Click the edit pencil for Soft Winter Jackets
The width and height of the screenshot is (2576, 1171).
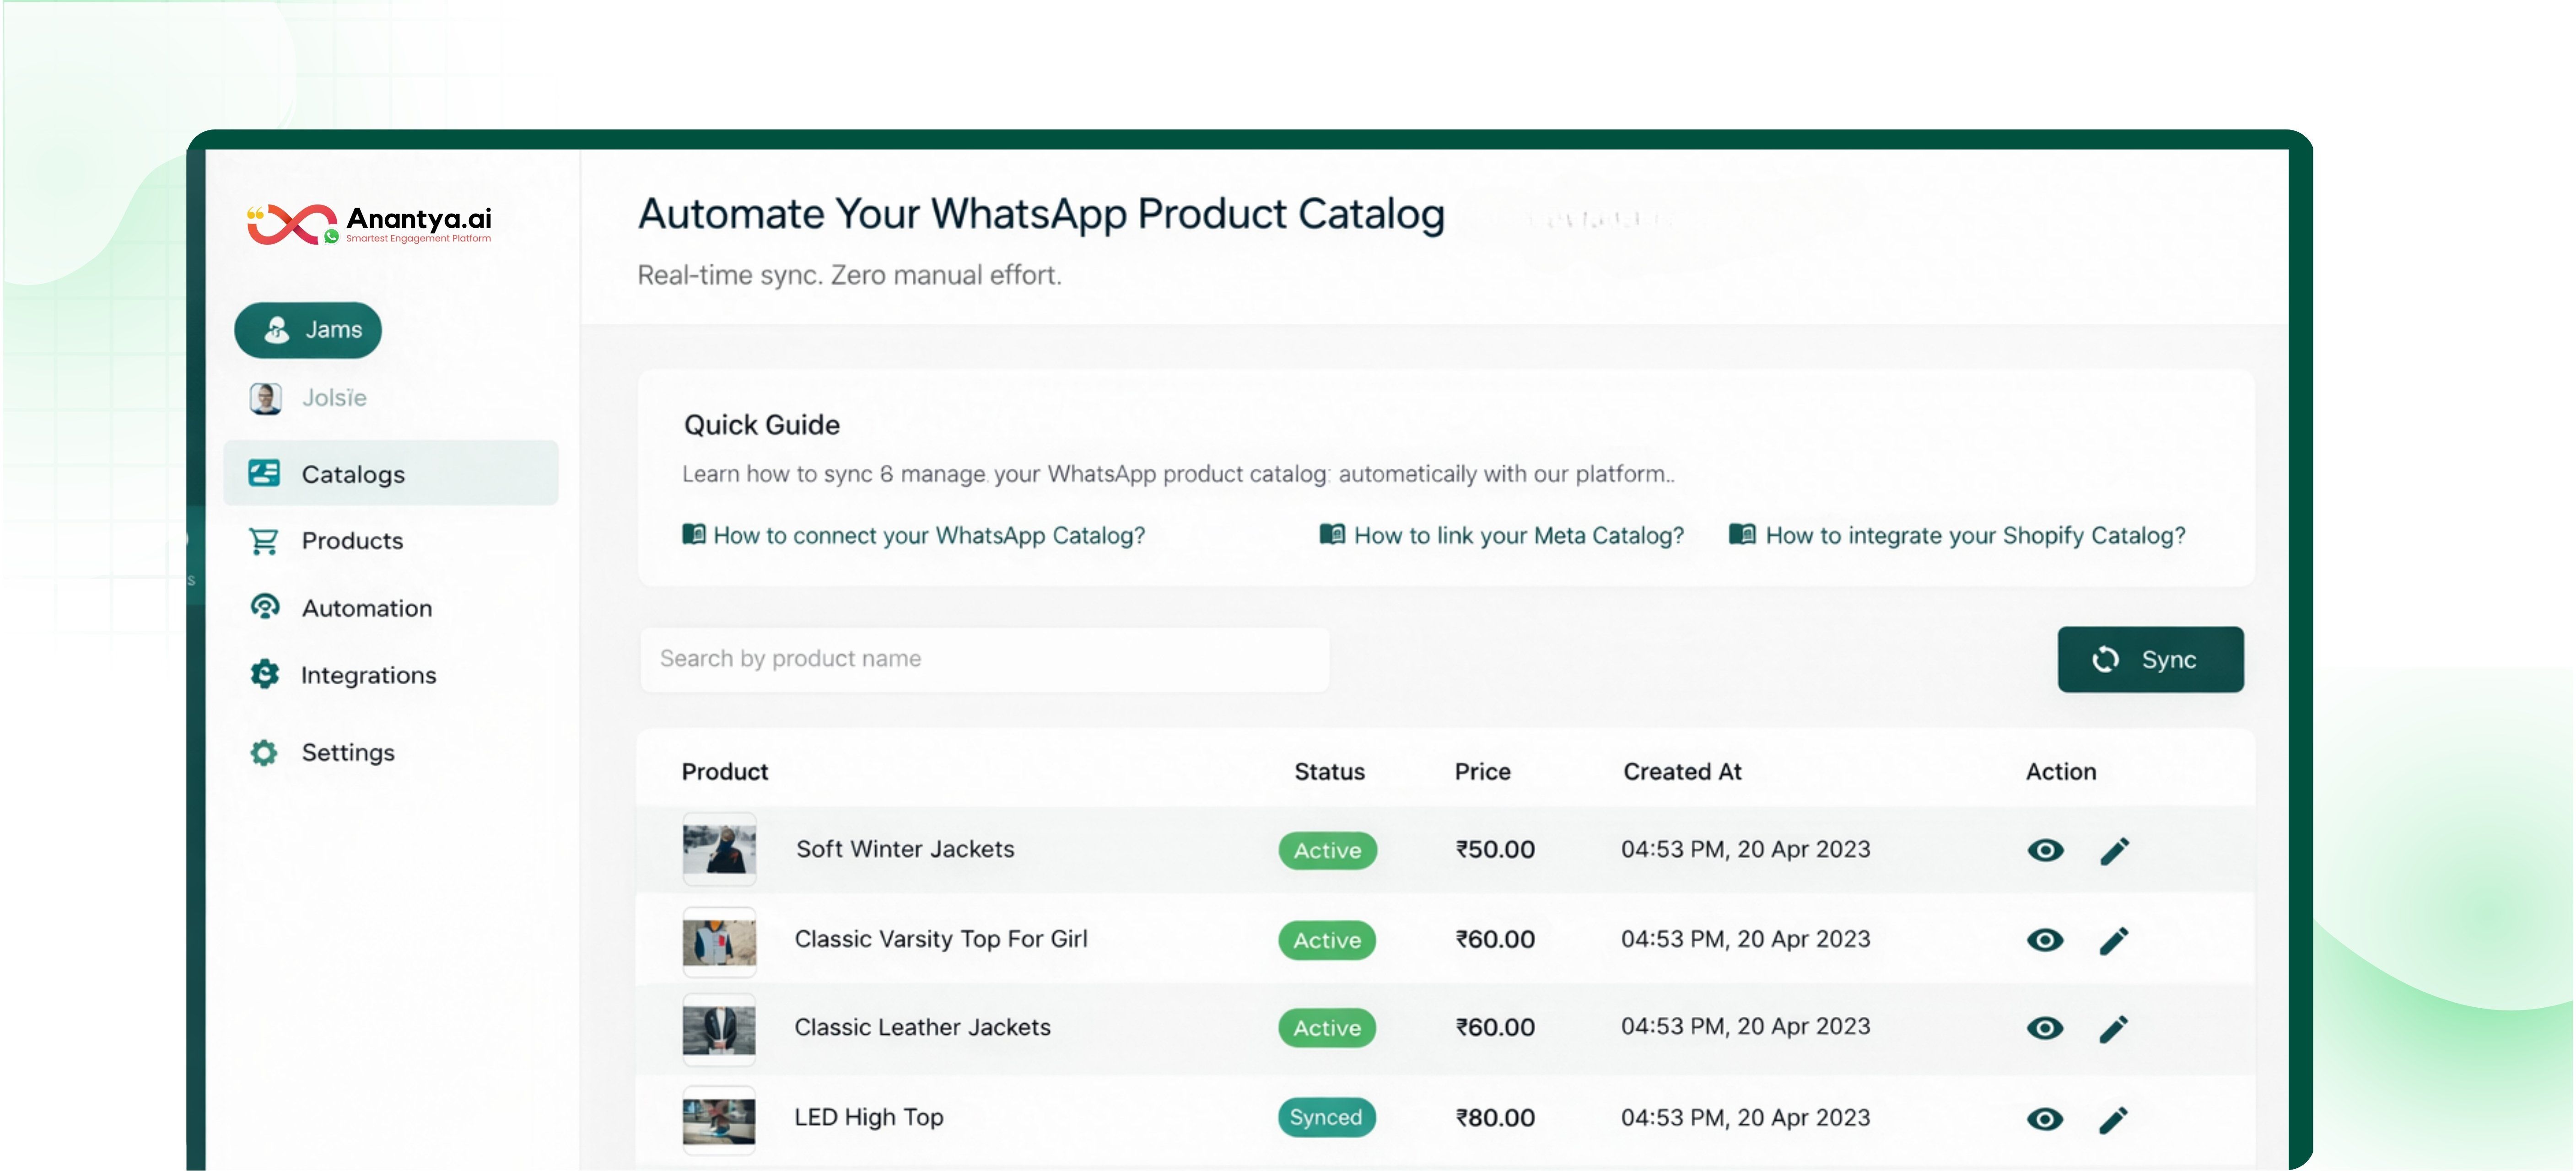click(2114, 850)
